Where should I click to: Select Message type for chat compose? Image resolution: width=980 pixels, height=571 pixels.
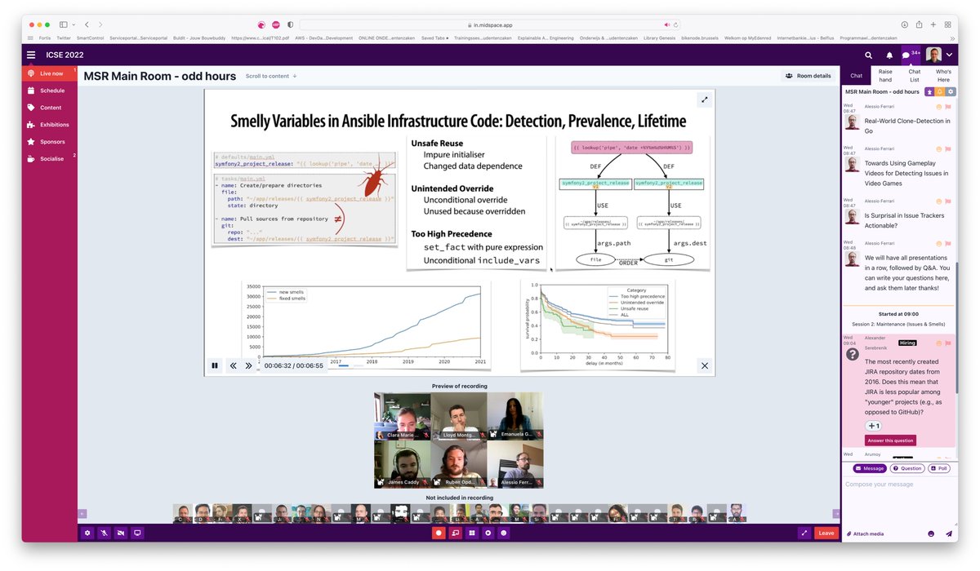tap(870, 468)
